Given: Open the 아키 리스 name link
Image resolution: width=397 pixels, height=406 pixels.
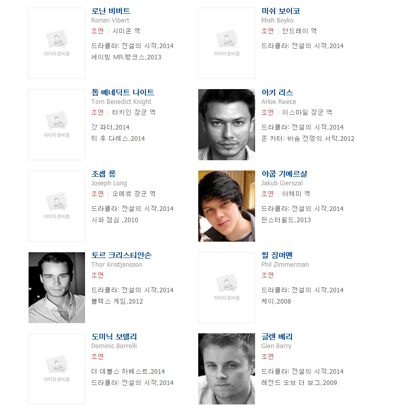Looking at the screenshot, I should 277,92.
